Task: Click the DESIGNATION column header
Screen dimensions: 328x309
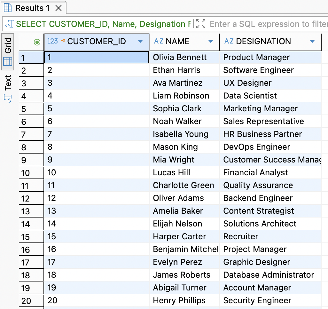Action: click(x=270, y=42)
